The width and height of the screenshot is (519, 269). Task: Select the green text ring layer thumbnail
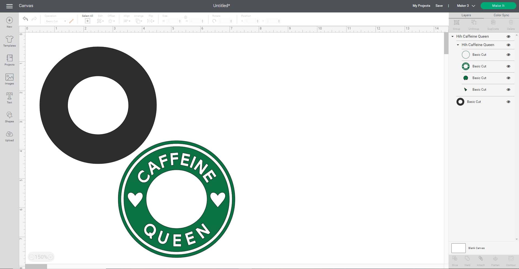pyautogui.click(x=466, y=66)
